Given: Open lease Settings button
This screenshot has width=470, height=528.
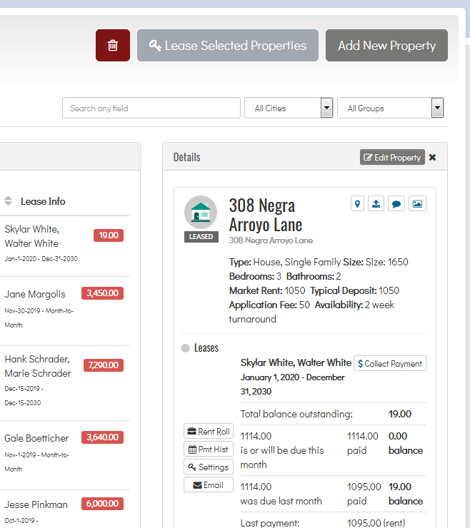Looking at the screenshot, I should tap(209, 467).
